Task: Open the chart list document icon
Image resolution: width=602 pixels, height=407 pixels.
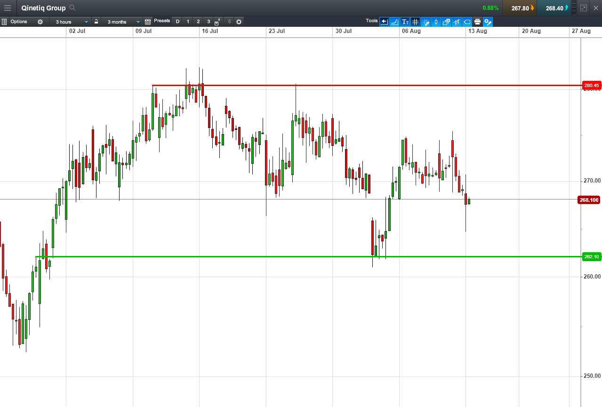Action: click(x=4, y=22)
